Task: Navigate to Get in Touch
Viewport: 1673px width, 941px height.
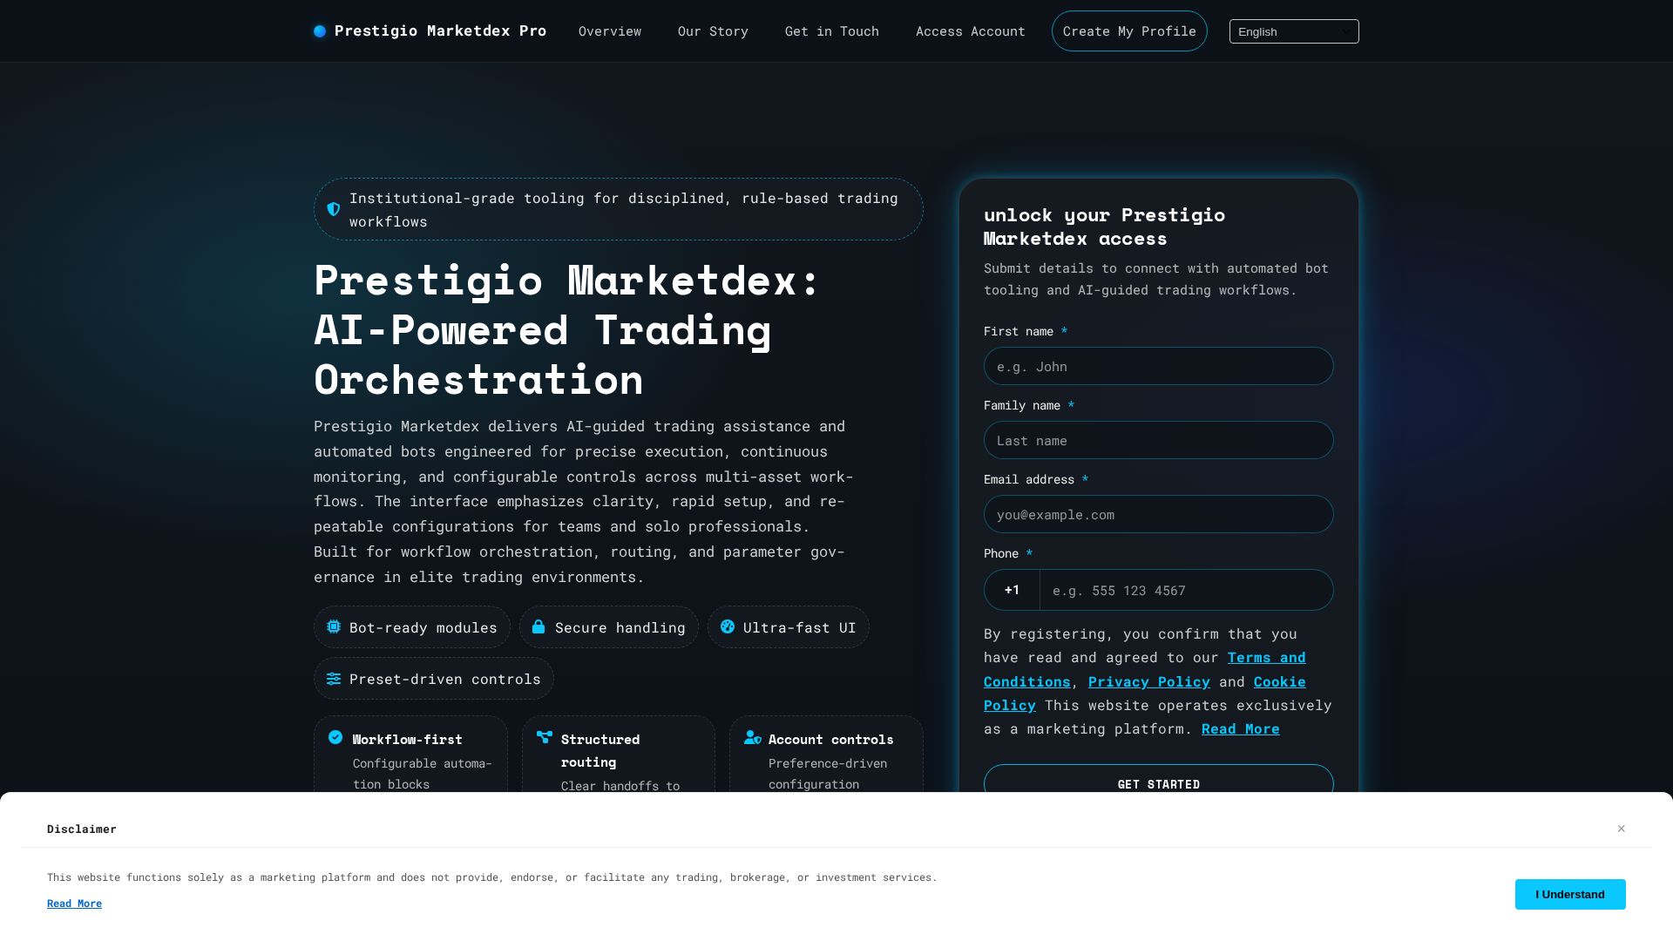Action: coord(832,31)
